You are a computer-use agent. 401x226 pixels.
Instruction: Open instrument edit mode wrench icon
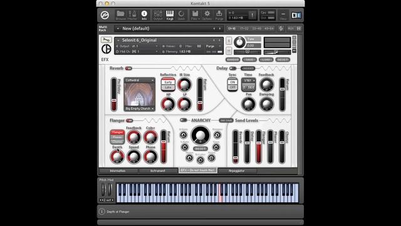pyautogui.click(x=106, y=40)
